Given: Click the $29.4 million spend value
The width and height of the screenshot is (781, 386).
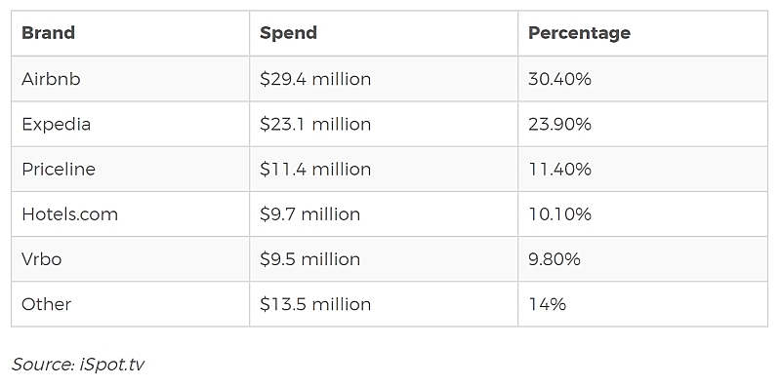Looking at the screenshot, I should pos(315,79).
